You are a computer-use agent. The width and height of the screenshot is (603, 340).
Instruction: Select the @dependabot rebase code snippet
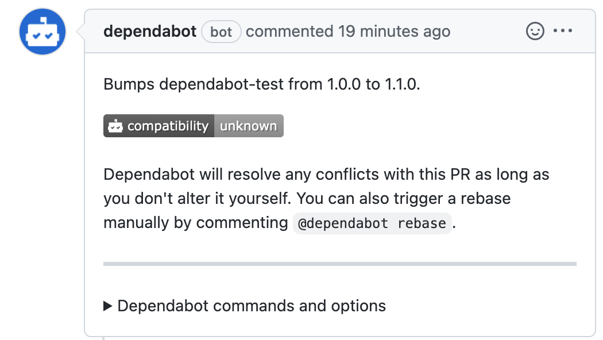click(x=372, y=223)
